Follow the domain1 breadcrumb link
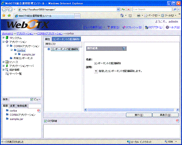 tap(7, 34)
